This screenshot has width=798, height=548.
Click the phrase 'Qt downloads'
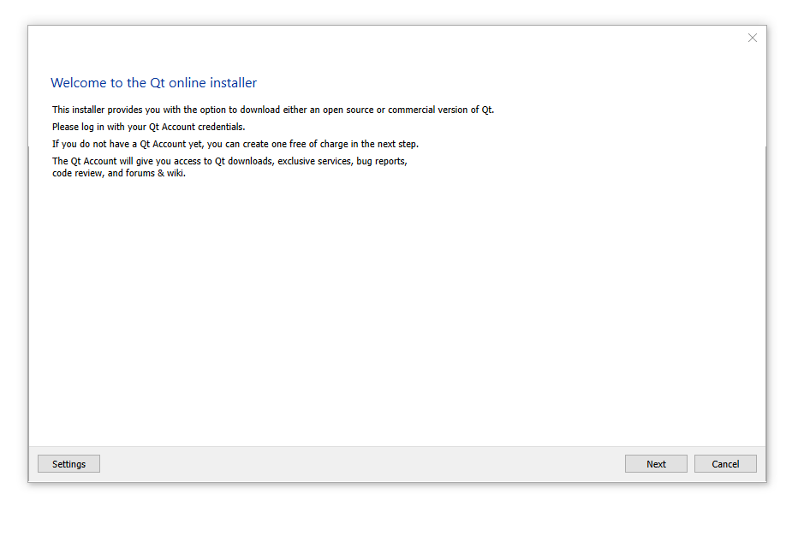pyautogui.click(x=243, y=161)
